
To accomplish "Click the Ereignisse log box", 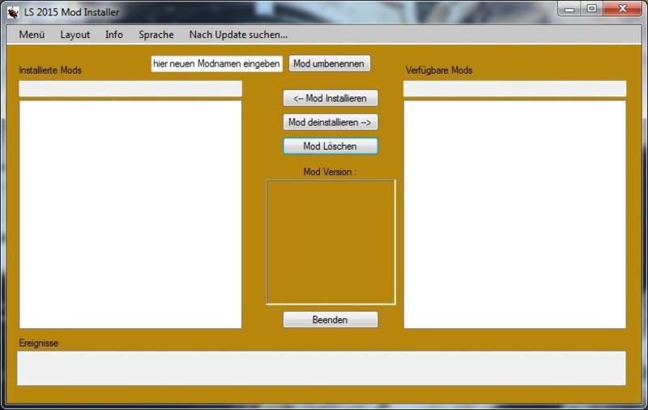I will (322, 368).
